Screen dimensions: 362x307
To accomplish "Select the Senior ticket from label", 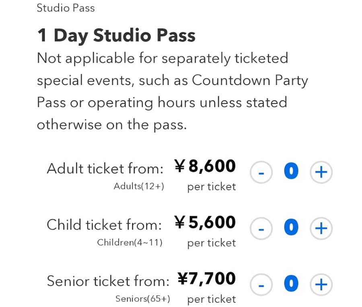I will (108, 281).
